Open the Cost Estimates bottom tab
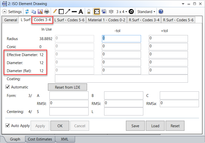This screenshot has width=205, height=143. point(40,139)
